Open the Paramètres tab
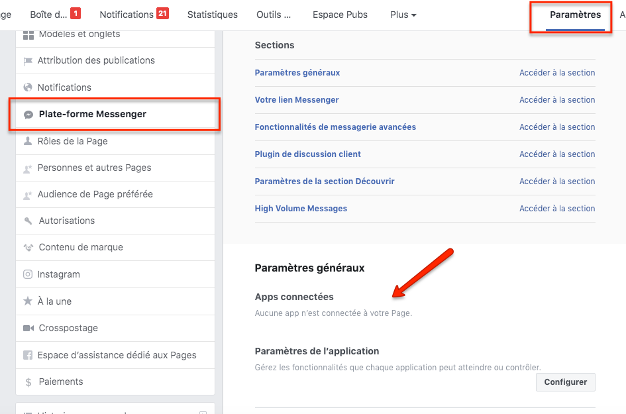 575,15
